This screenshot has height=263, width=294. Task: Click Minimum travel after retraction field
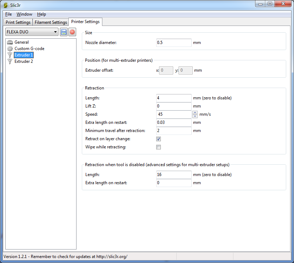pyautogui.click(x=174, y=131)
